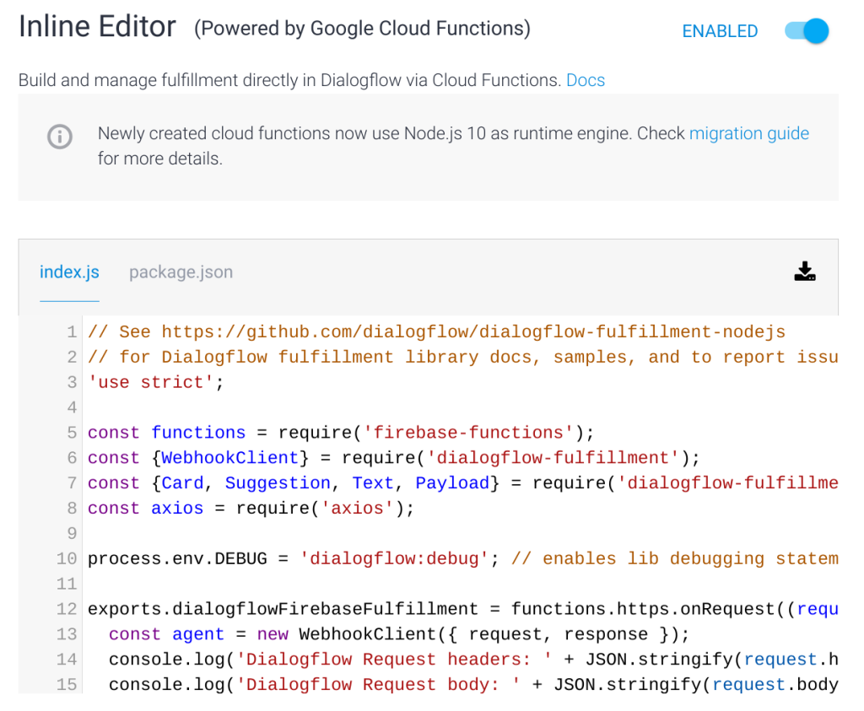Click the Inline Editor heading

[x=98, y=26]
